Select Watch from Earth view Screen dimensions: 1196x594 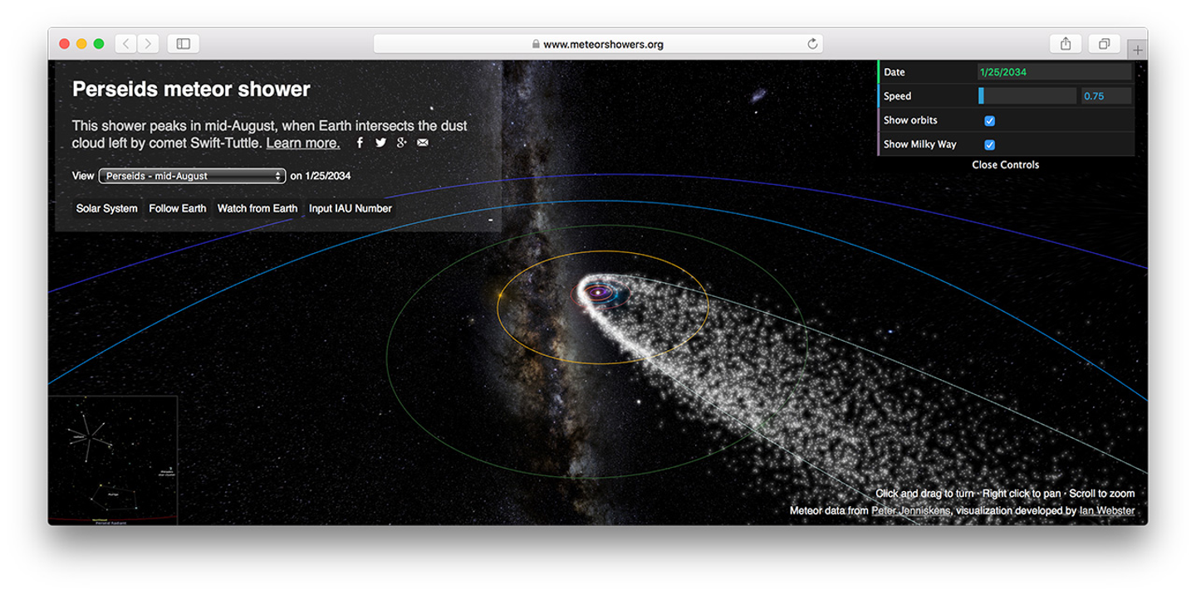click(x=257, y=208)
